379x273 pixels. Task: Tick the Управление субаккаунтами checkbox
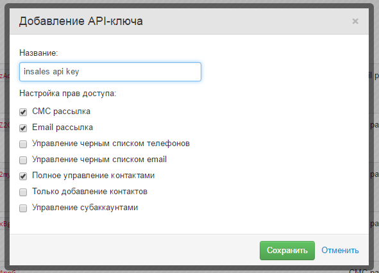(23, 208)
